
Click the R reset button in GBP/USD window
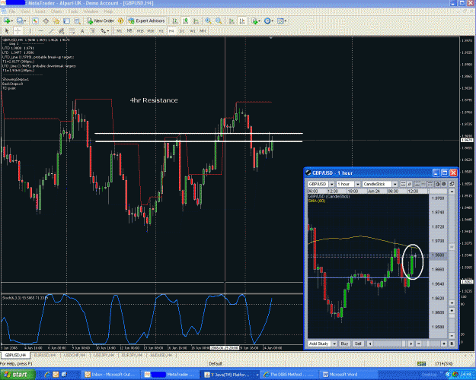click(452, 344)
